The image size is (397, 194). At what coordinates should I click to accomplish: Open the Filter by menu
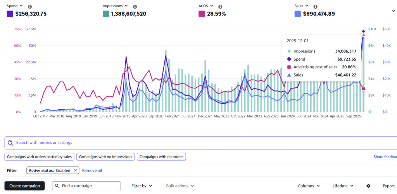coord(142,186)
